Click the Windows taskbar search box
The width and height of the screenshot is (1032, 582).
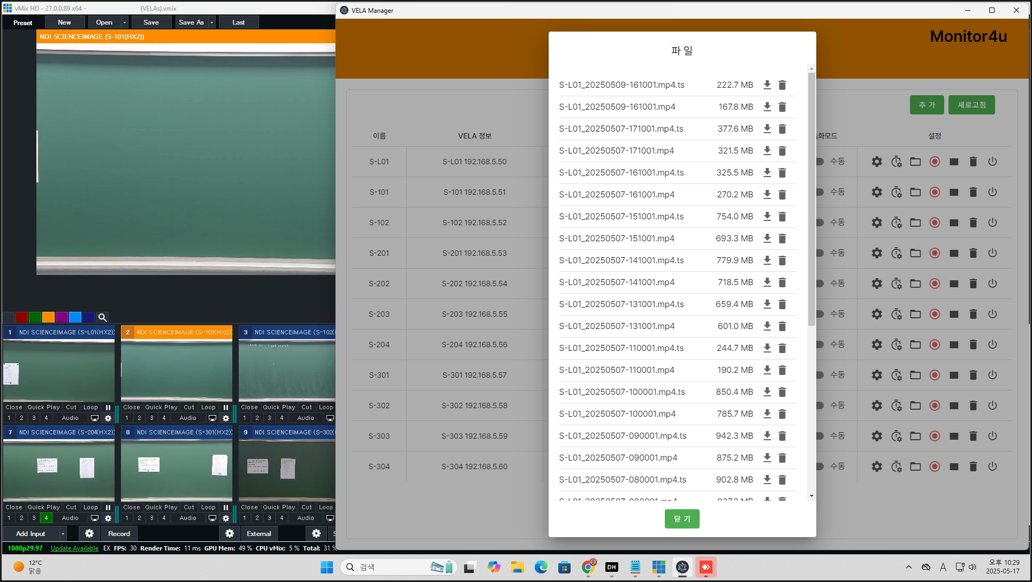[x=399, y=567]
